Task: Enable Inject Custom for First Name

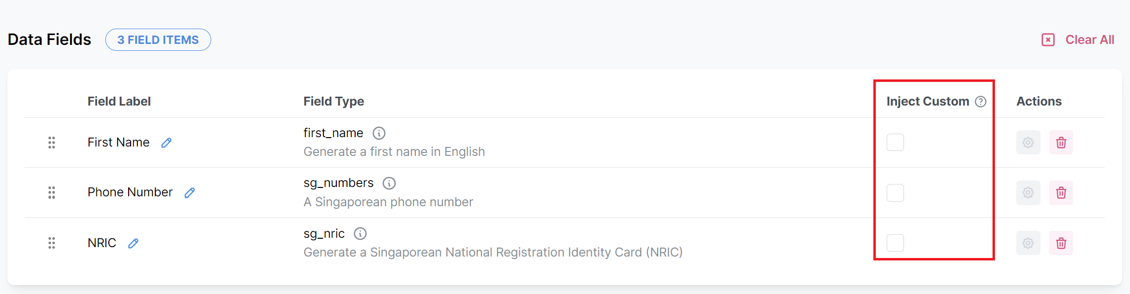Action: tap(895, 143)
